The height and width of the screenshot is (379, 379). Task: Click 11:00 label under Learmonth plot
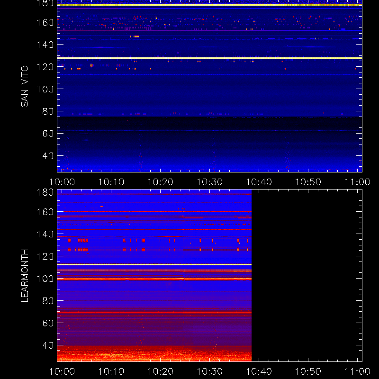pos(357,371)
